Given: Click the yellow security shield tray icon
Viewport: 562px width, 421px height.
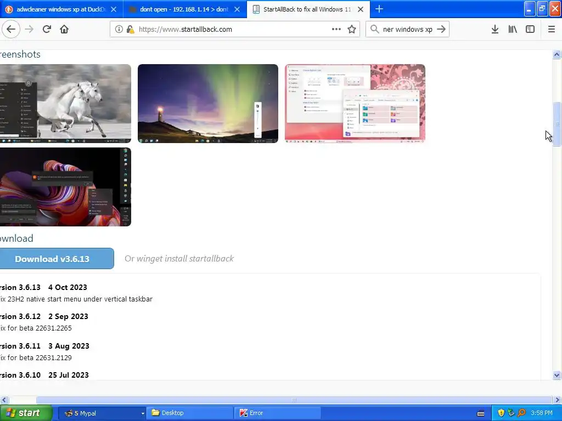Looking at the screenshot, I should pos(501,413).
